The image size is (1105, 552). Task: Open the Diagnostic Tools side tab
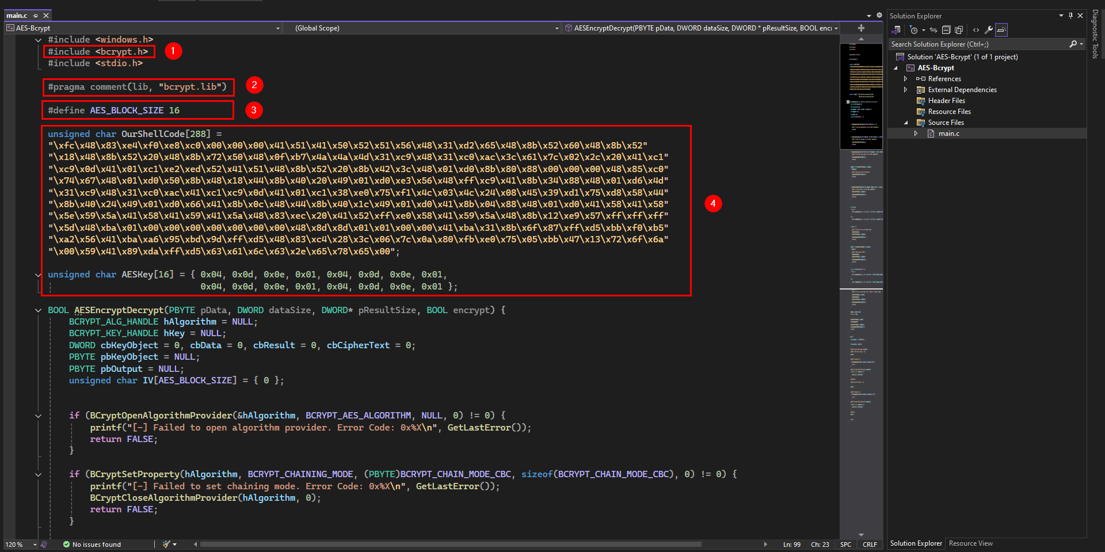(1095, 34)
